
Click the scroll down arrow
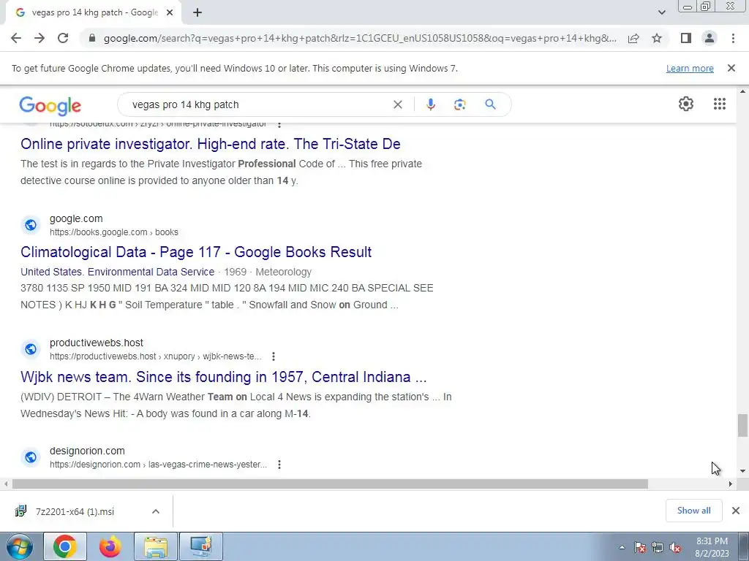tap(742, 471)
